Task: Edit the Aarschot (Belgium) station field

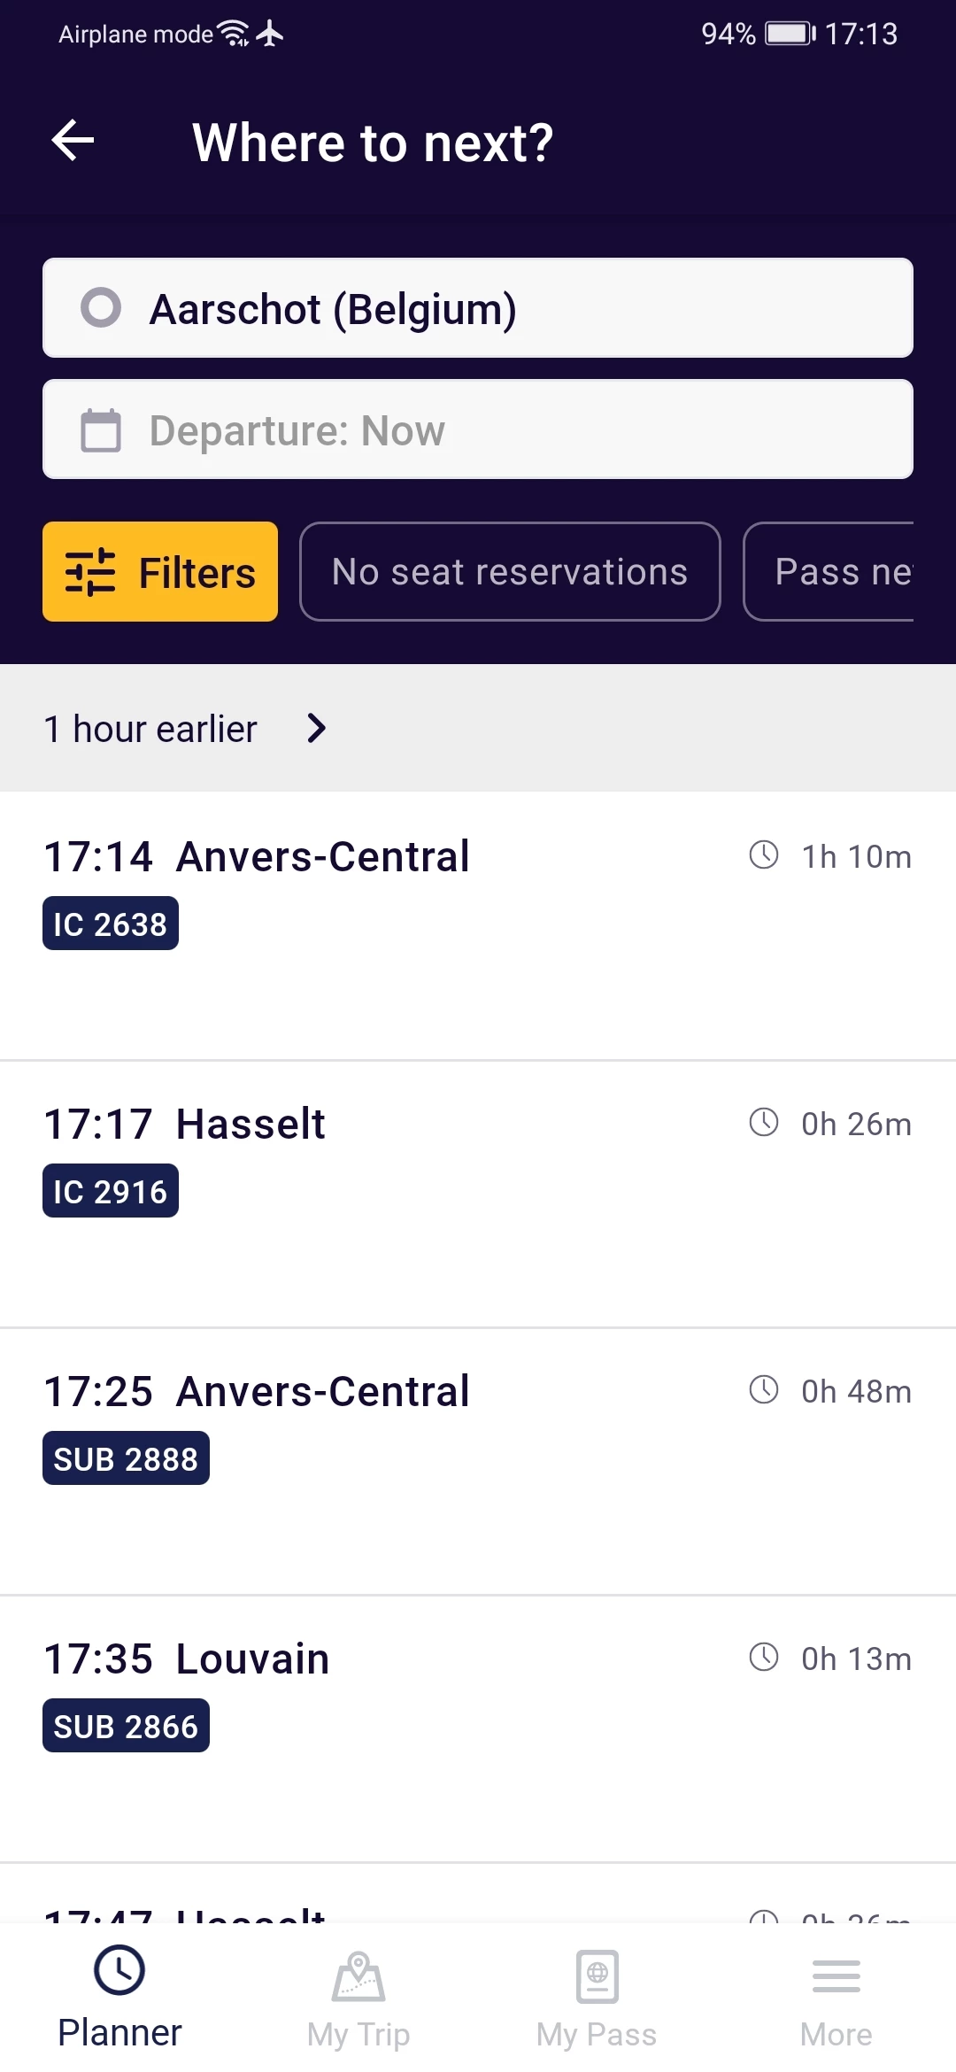Action: 478,308
